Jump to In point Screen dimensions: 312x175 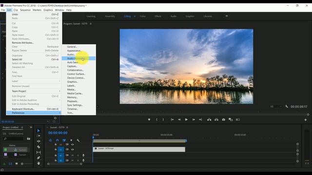click(x=172, y=120)
